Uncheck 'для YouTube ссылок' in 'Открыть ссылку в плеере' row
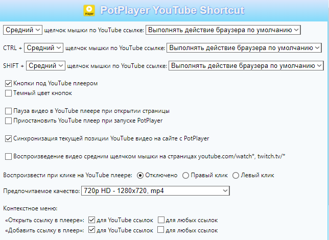 pyautogui.click(x=91, y=220)
